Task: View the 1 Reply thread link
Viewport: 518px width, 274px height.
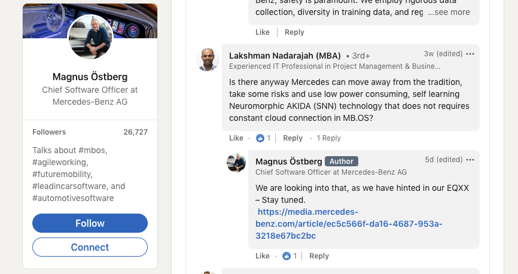Action: click(x=328, y=138)
